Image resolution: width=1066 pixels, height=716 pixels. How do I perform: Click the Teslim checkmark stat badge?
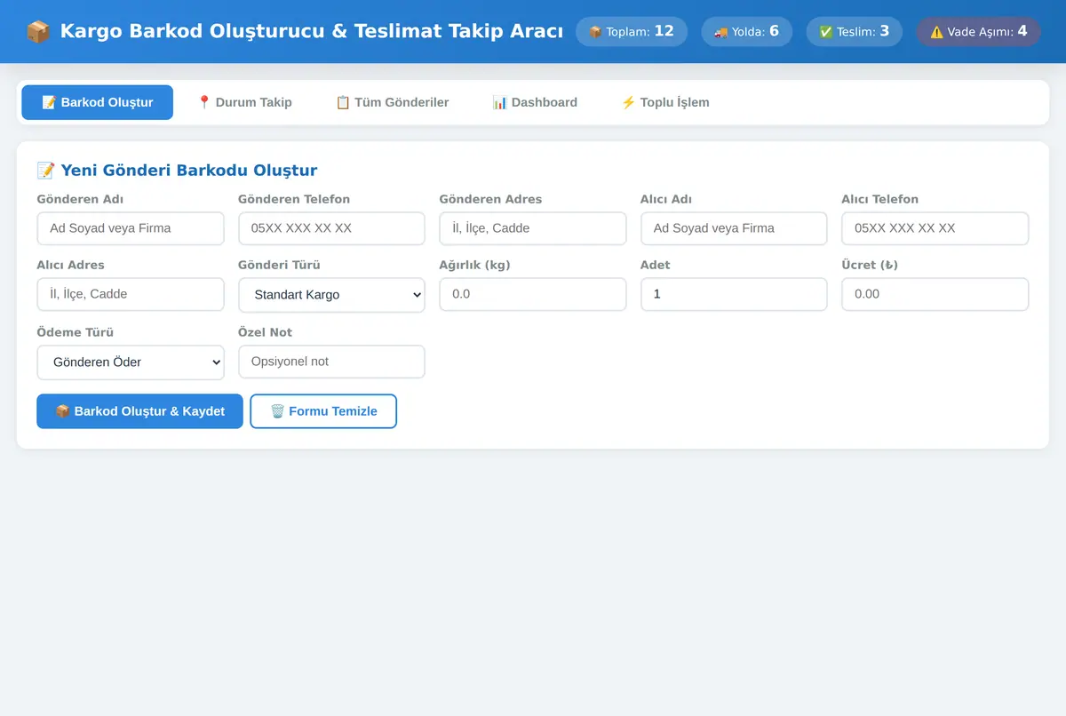pos(854,31)
